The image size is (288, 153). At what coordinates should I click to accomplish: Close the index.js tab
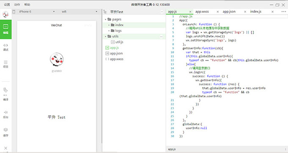[273, 12]
